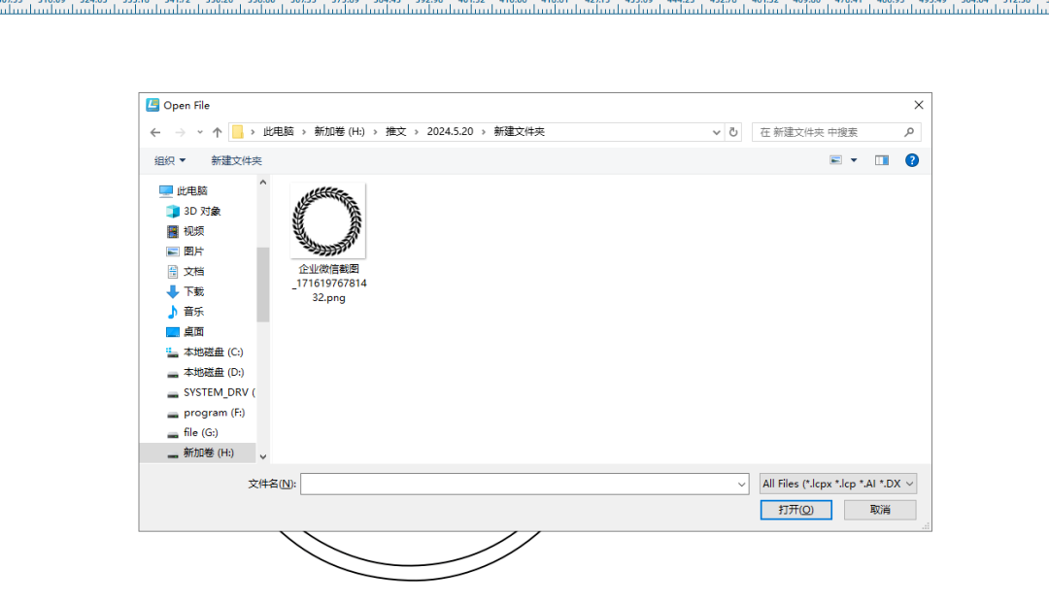Expand address bar previous locations dropdown
Screen dimensions: 1049x603
click(716, 132)
